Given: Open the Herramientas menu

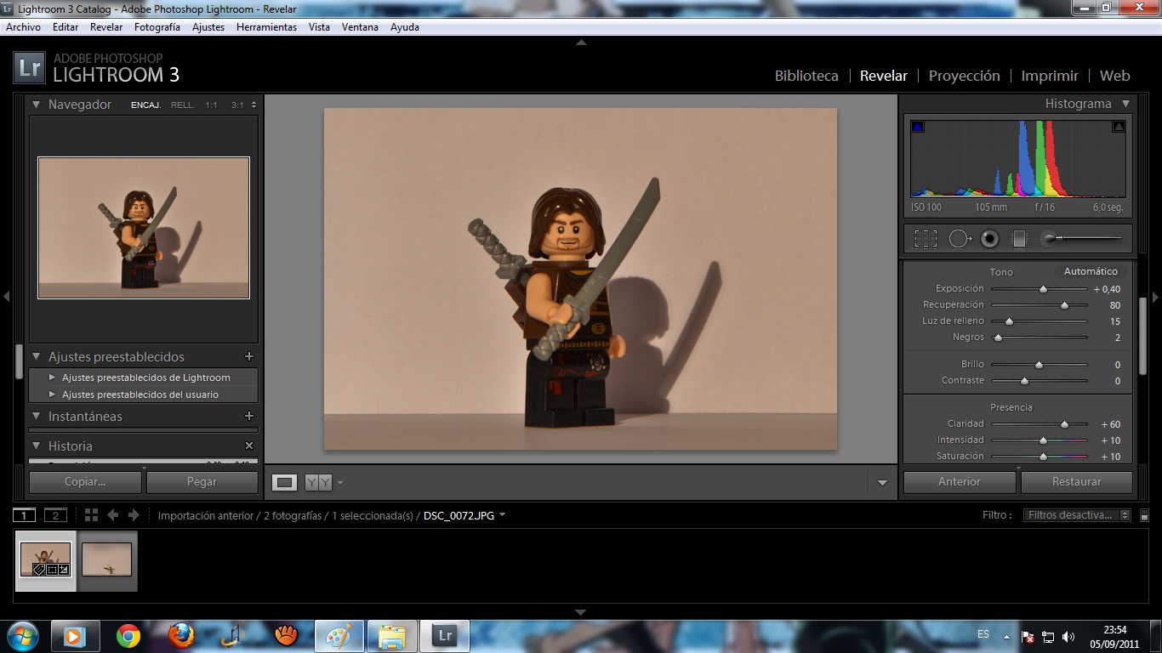Looking at the screenshot, I should pos(267,27).
